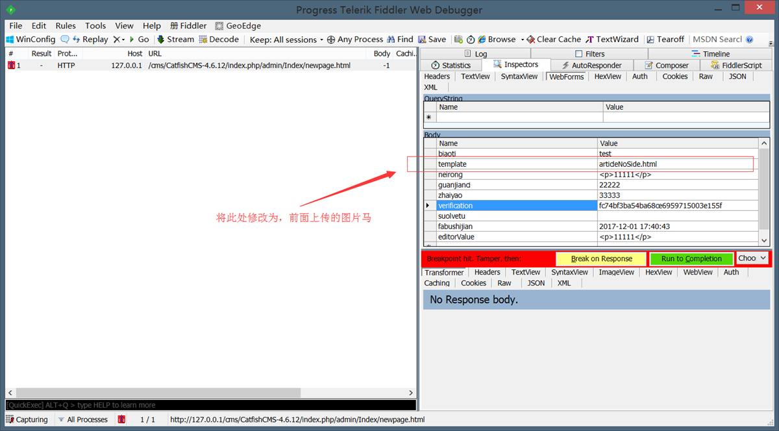Toggle Stream mode in toolbar
Image resolution: width=779 pixels, height=431 pixels.
pos(175,39)
